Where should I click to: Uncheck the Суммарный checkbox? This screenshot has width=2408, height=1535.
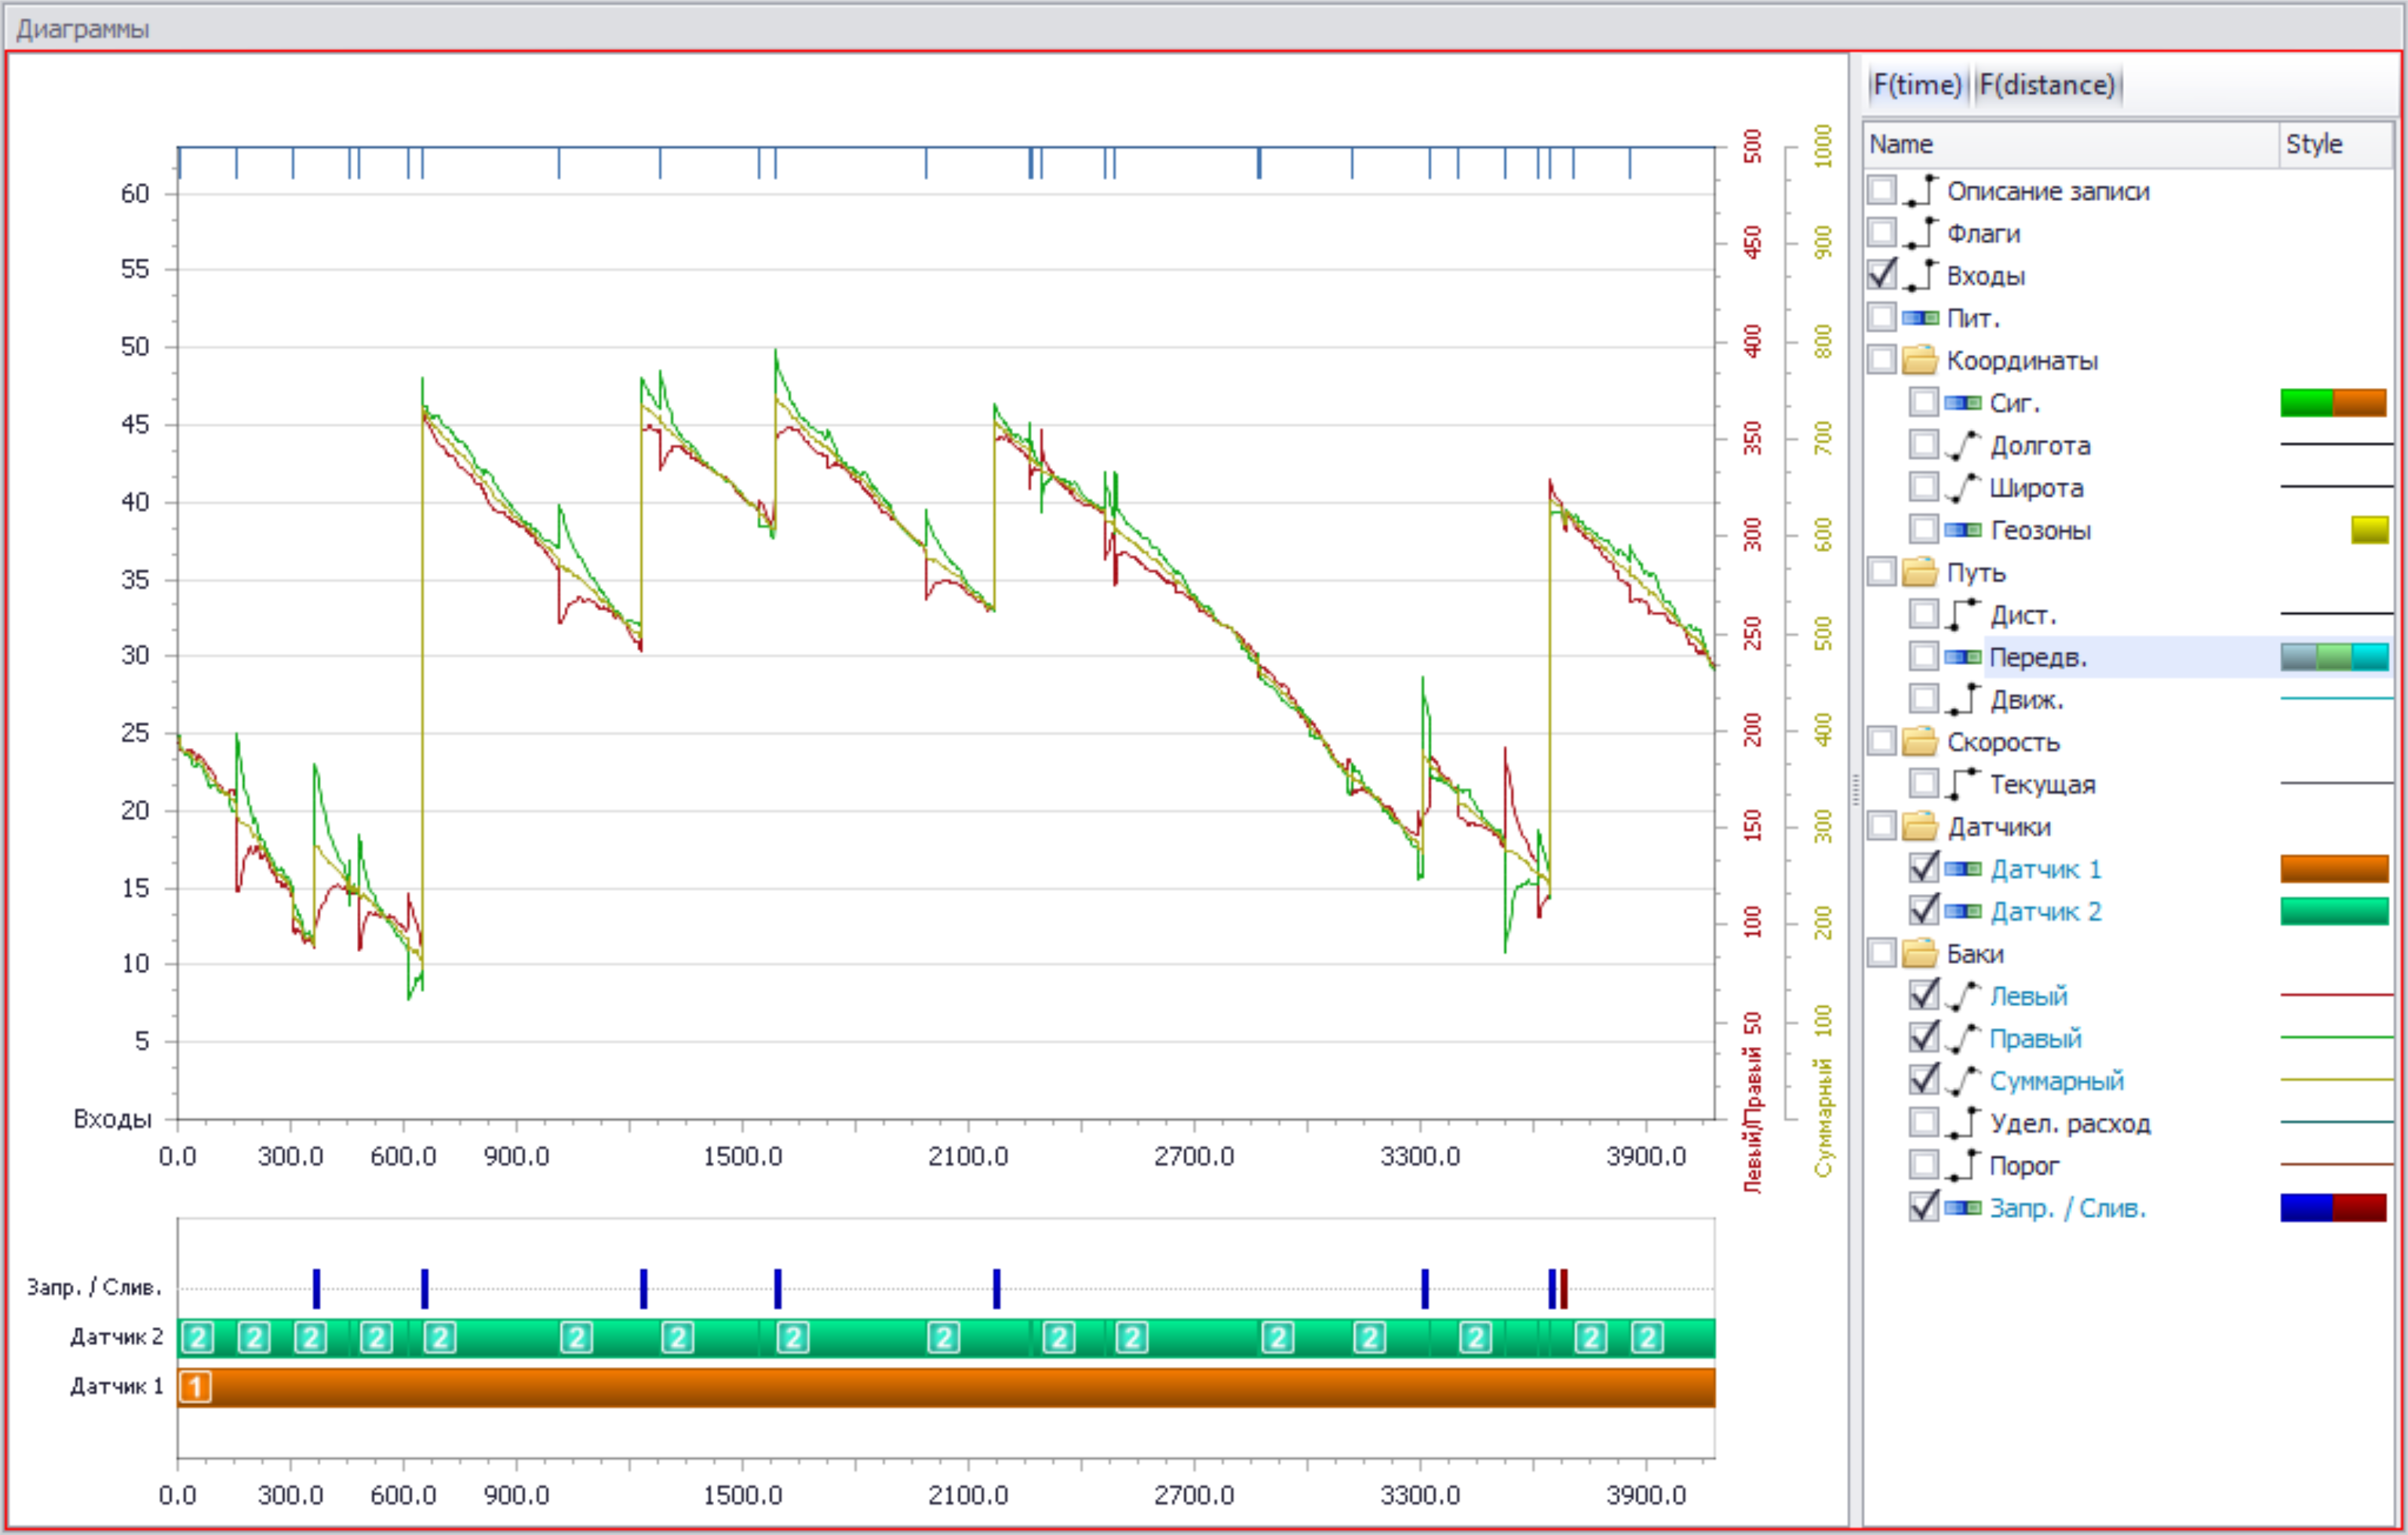[1924, 1080]
